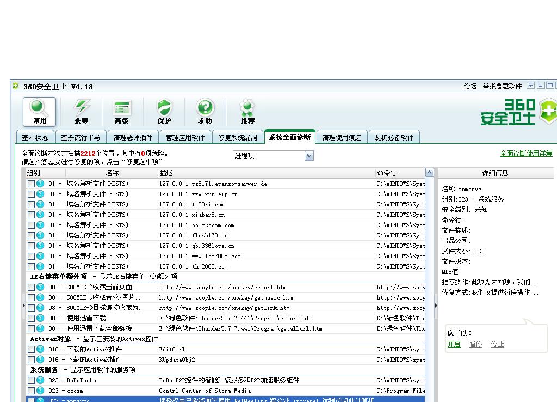Open the 推荐 recommendations section

point(247,112)
